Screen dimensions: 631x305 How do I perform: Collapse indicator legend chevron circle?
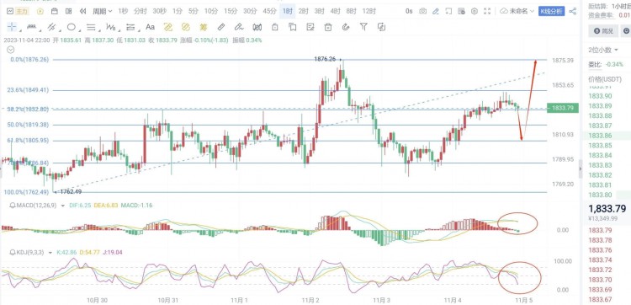pyautogui.click(x=11, y=50)
